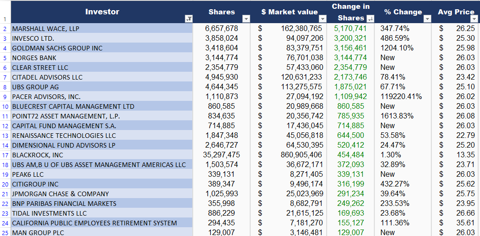This screenshot has height=236, width=480.
Task: Select the BLACKROCK, INC investor cell
Action: click(102, 155)
